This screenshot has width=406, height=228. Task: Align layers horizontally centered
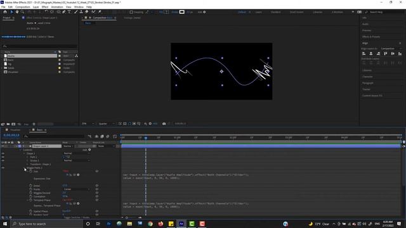coord(371,53)
